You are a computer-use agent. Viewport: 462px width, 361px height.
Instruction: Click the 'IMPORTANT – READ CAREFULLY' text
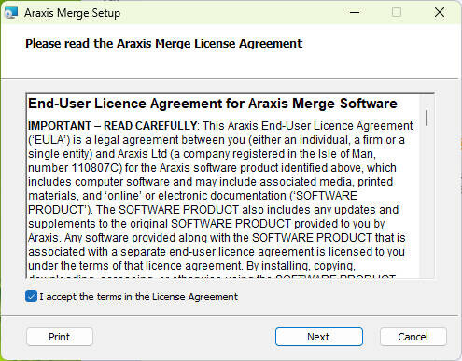tap(112, 126)
